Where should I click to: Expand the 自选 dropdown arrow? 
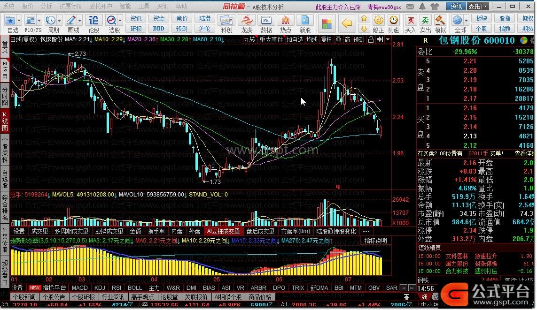tap(19, 21)
